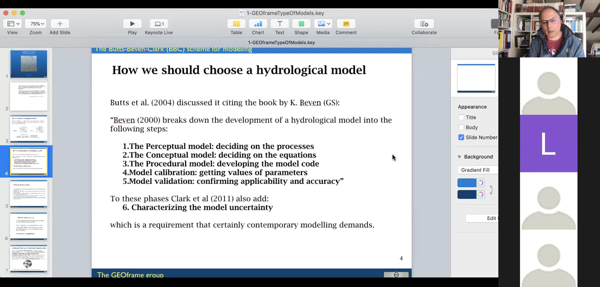Insert a table with the Table icon
The image size is (600, 287).
[236, 24]
